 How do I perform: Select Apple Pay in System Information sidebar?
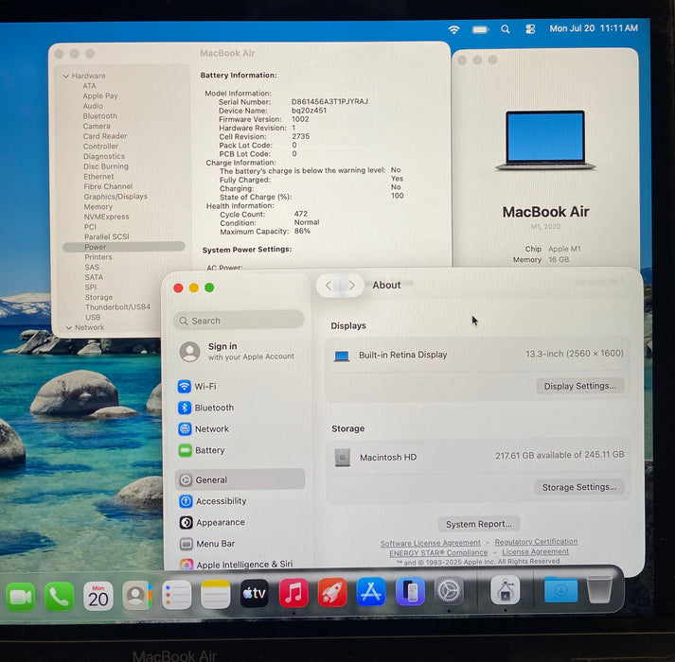coord(99,96)
